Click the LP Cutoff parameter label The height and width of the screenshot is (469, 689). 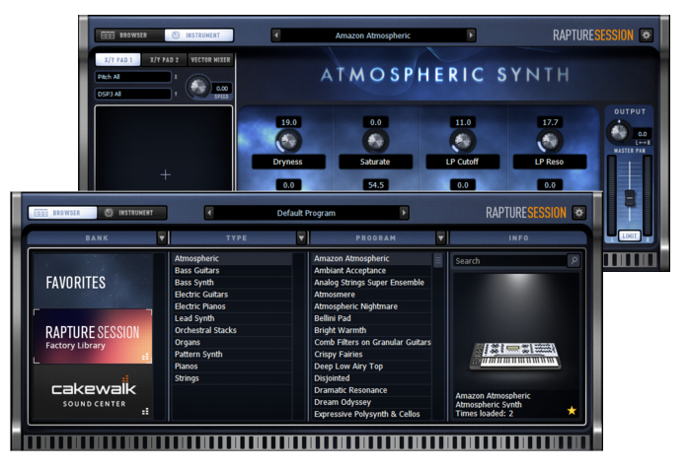pos(462,162)
